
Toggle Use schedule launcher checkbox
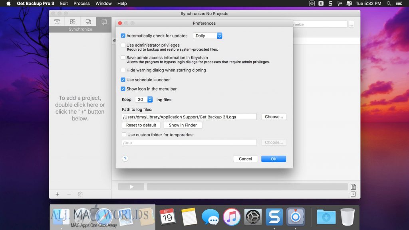(123, 80)
